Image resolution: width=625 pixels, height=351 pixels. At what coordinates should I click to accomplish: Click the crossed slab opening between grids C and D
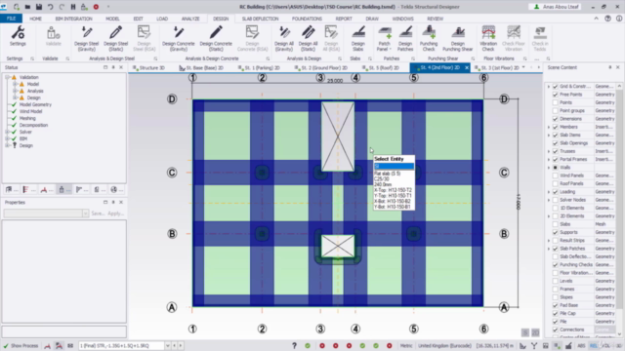338,136
